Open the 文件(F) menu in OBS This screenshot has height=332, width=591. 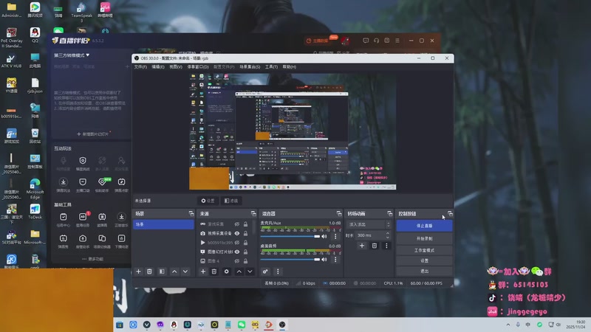click(140, 67)
